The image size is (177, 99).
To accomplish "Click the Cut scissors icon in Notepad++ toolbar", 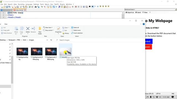I will 21,7.
